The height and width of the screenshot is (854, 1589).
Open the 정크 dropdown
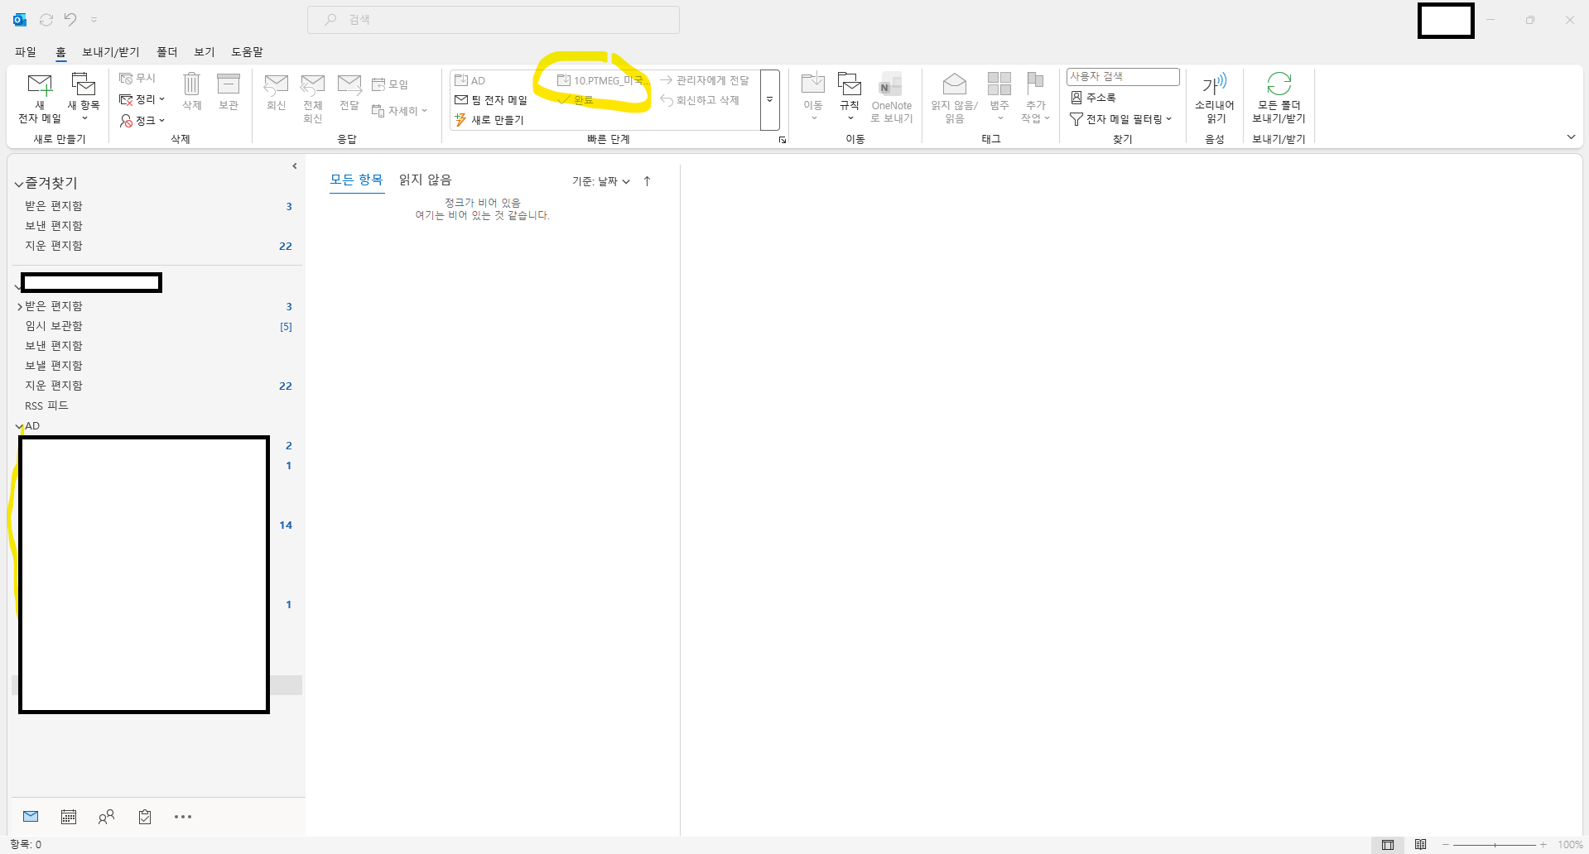click(x=142, y=121)
